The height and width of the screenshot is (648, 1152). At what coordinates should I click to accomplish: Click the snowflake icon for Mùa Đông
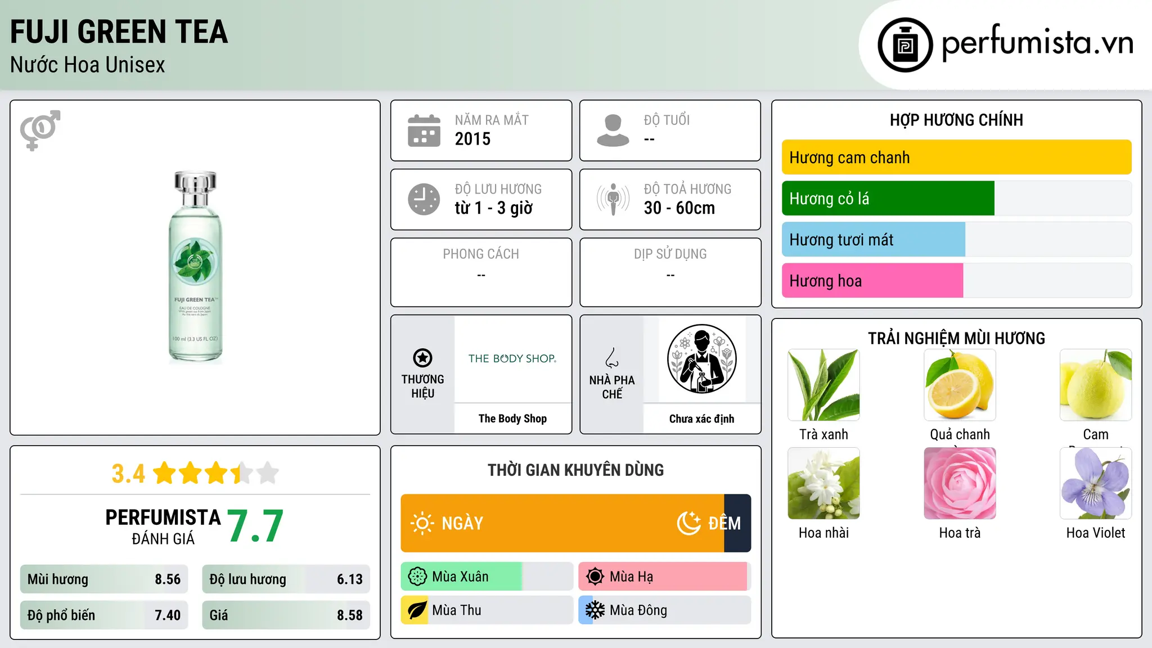click(595, 610)
